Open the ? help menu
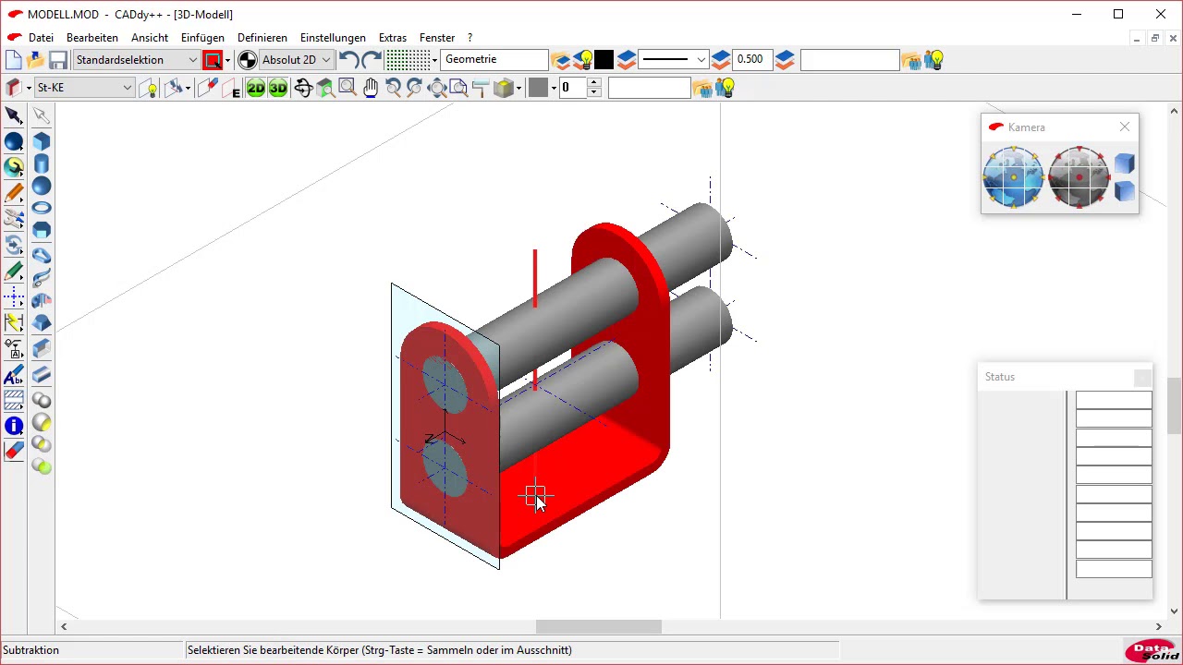This screenshot has width=1183, height=665. tap(470, 38)
